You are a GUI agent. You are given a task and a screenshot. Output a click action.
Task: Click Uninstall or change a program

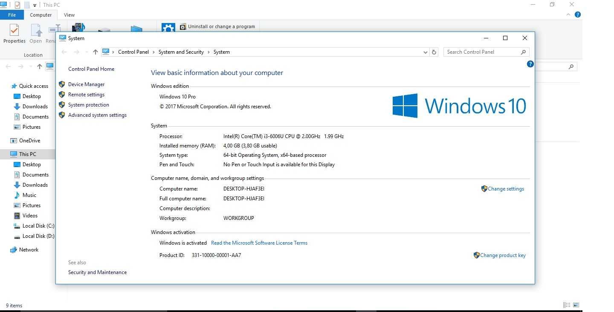pyautogui.click(x=217, y=26)
